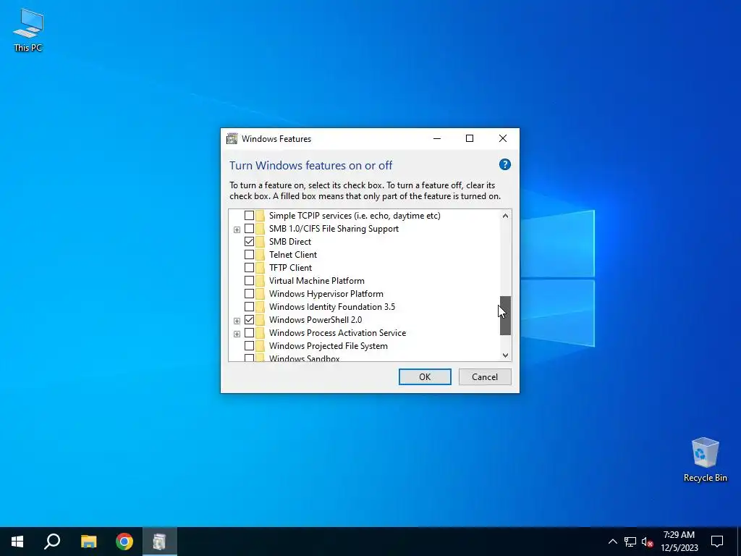
Task: Click the folder icon beside Virtual Machine Platform
Action: (261, 281)
